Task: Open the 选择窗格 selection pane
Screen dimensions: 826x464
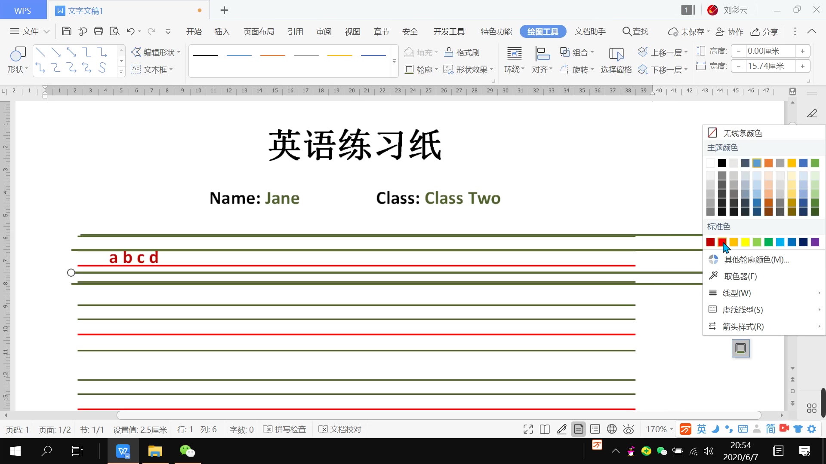Action: pos(616,60)
